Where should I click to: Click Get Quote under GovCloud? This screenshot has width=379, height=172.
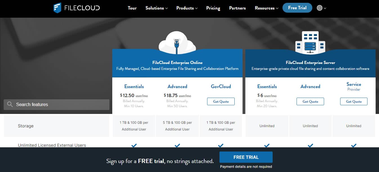tap(221, 102)
